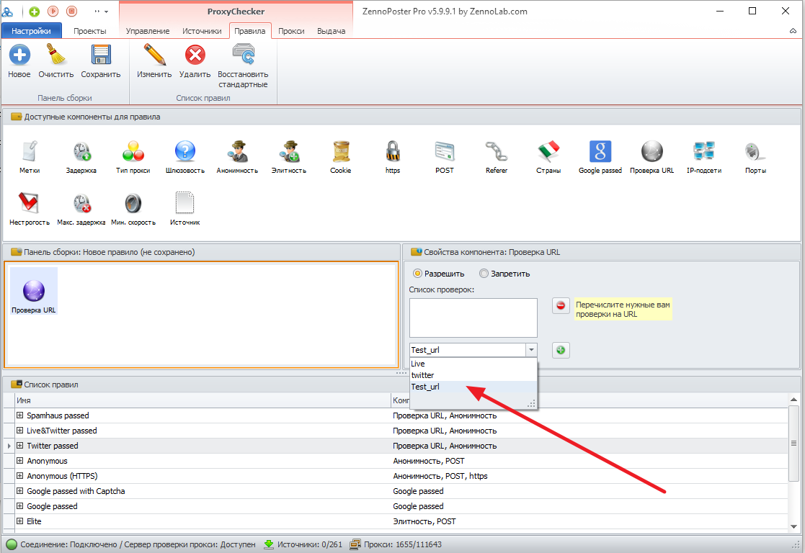Choose twitter from the dropdown list
805x553 pixels.
(473, 375)
